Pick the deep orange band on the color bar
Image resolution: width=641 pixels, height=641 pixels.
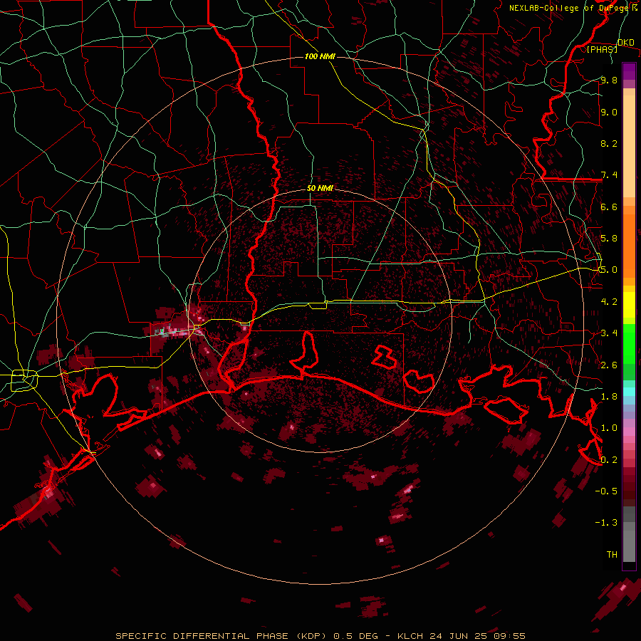click(x=629, y=246)
